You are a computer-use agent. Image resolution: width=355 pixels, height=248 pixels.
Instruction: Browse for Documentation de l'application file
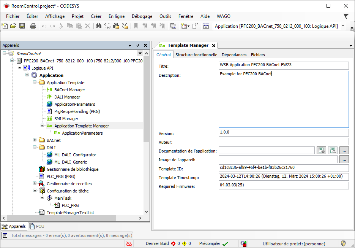pos(344,150)
